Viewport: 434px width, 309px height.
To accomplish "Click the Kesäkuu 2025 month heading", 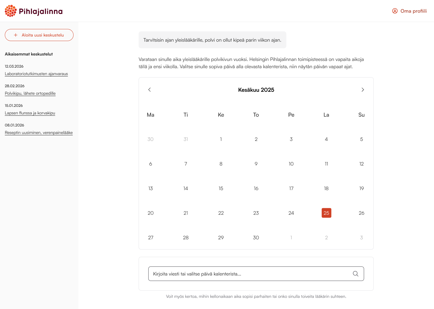I will [256, 90].
